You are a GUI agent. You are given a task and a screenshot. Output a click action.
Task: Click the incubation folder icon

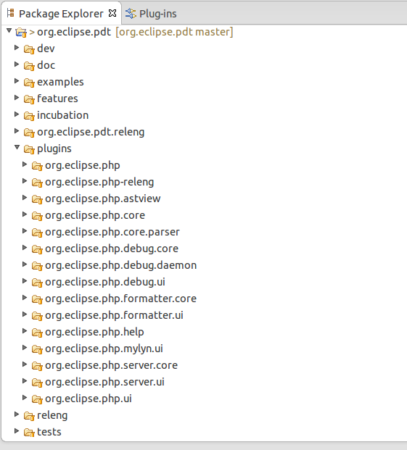pos(29,116)
